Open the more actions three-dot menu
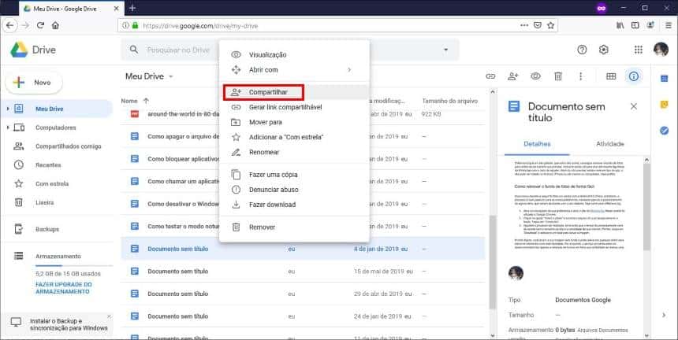This screenshot has width=678, height=340. [x=581, y=76]
